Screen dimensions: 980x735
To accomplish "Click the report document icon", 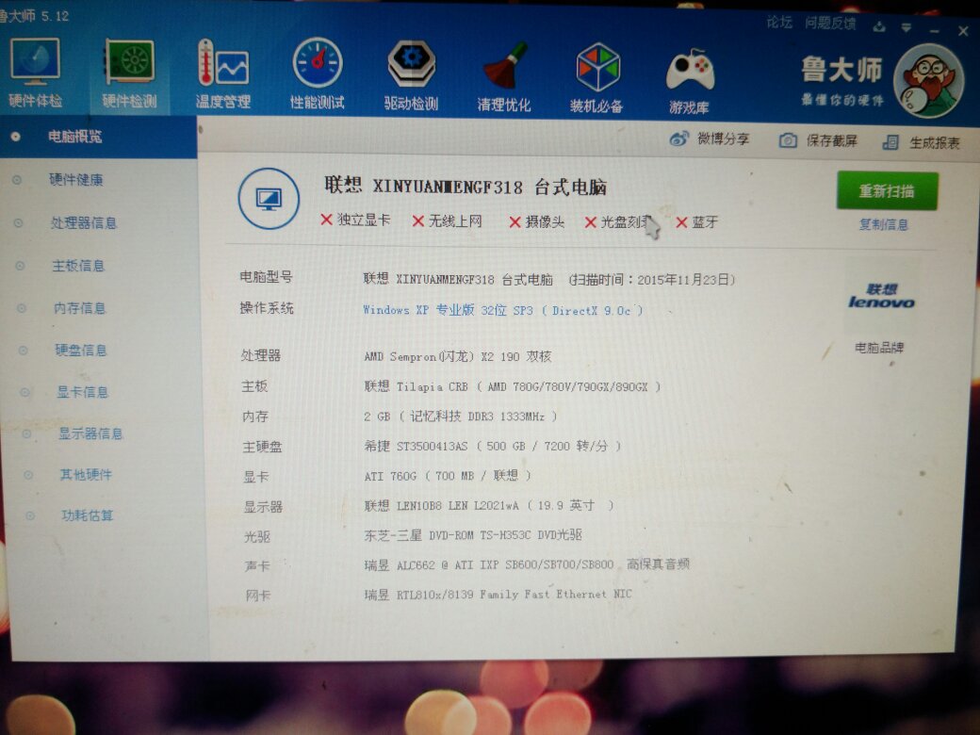I will tap(890, 142).
